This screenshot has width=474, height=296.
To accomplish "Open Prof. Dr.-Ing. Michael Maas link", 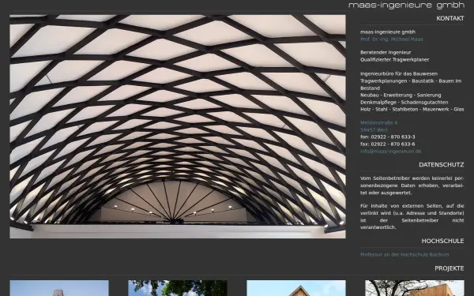I will [x=392, y=39].
